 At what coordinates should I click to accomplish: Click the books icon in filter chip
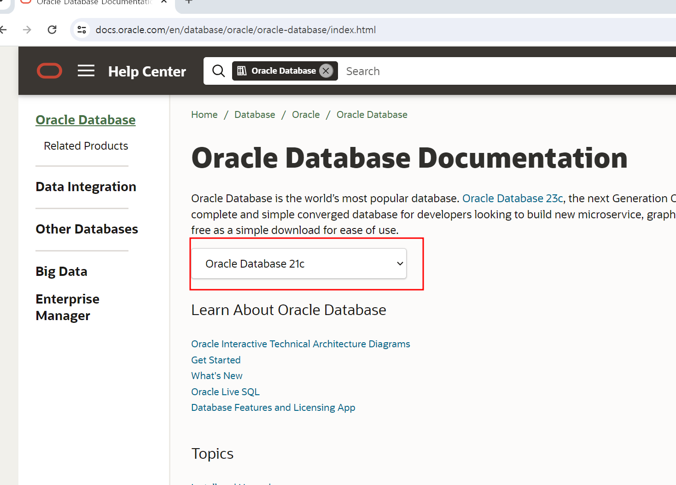242,71
